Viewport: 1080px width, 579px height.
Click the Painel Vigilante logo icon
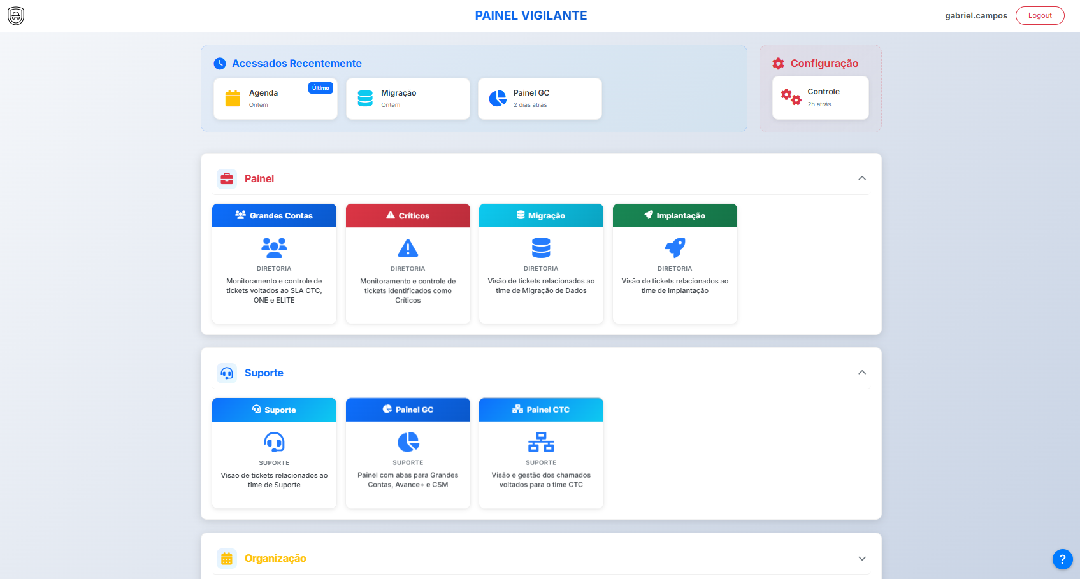16,16
